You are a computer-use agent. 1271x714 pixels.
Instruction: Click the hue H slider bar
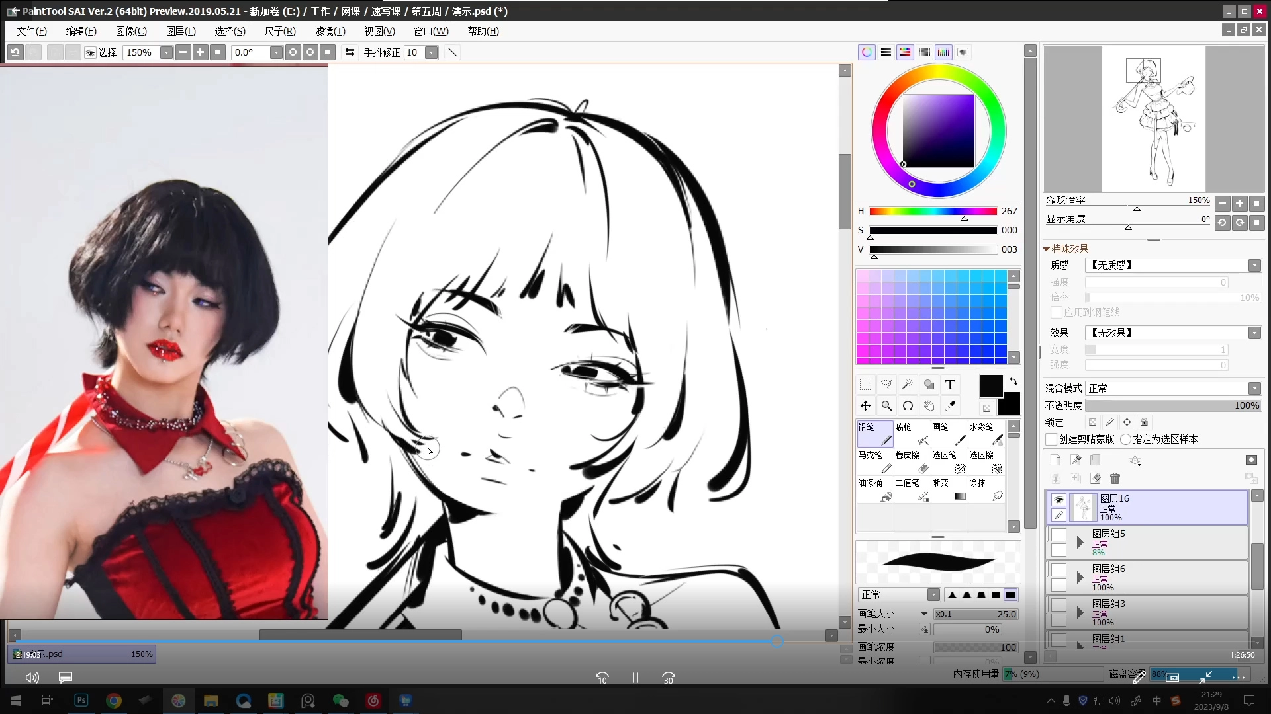click(932, 211)
